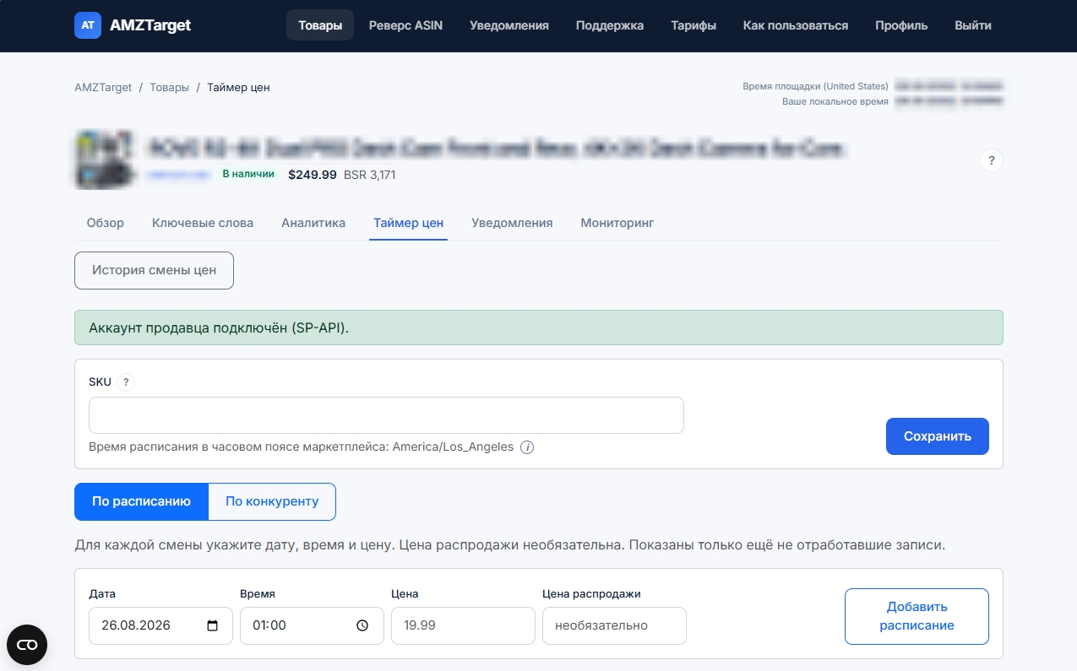Open the calendar picker icon in Дата
The width and height of the screenshot is (1077, 671).
[213, 625]
